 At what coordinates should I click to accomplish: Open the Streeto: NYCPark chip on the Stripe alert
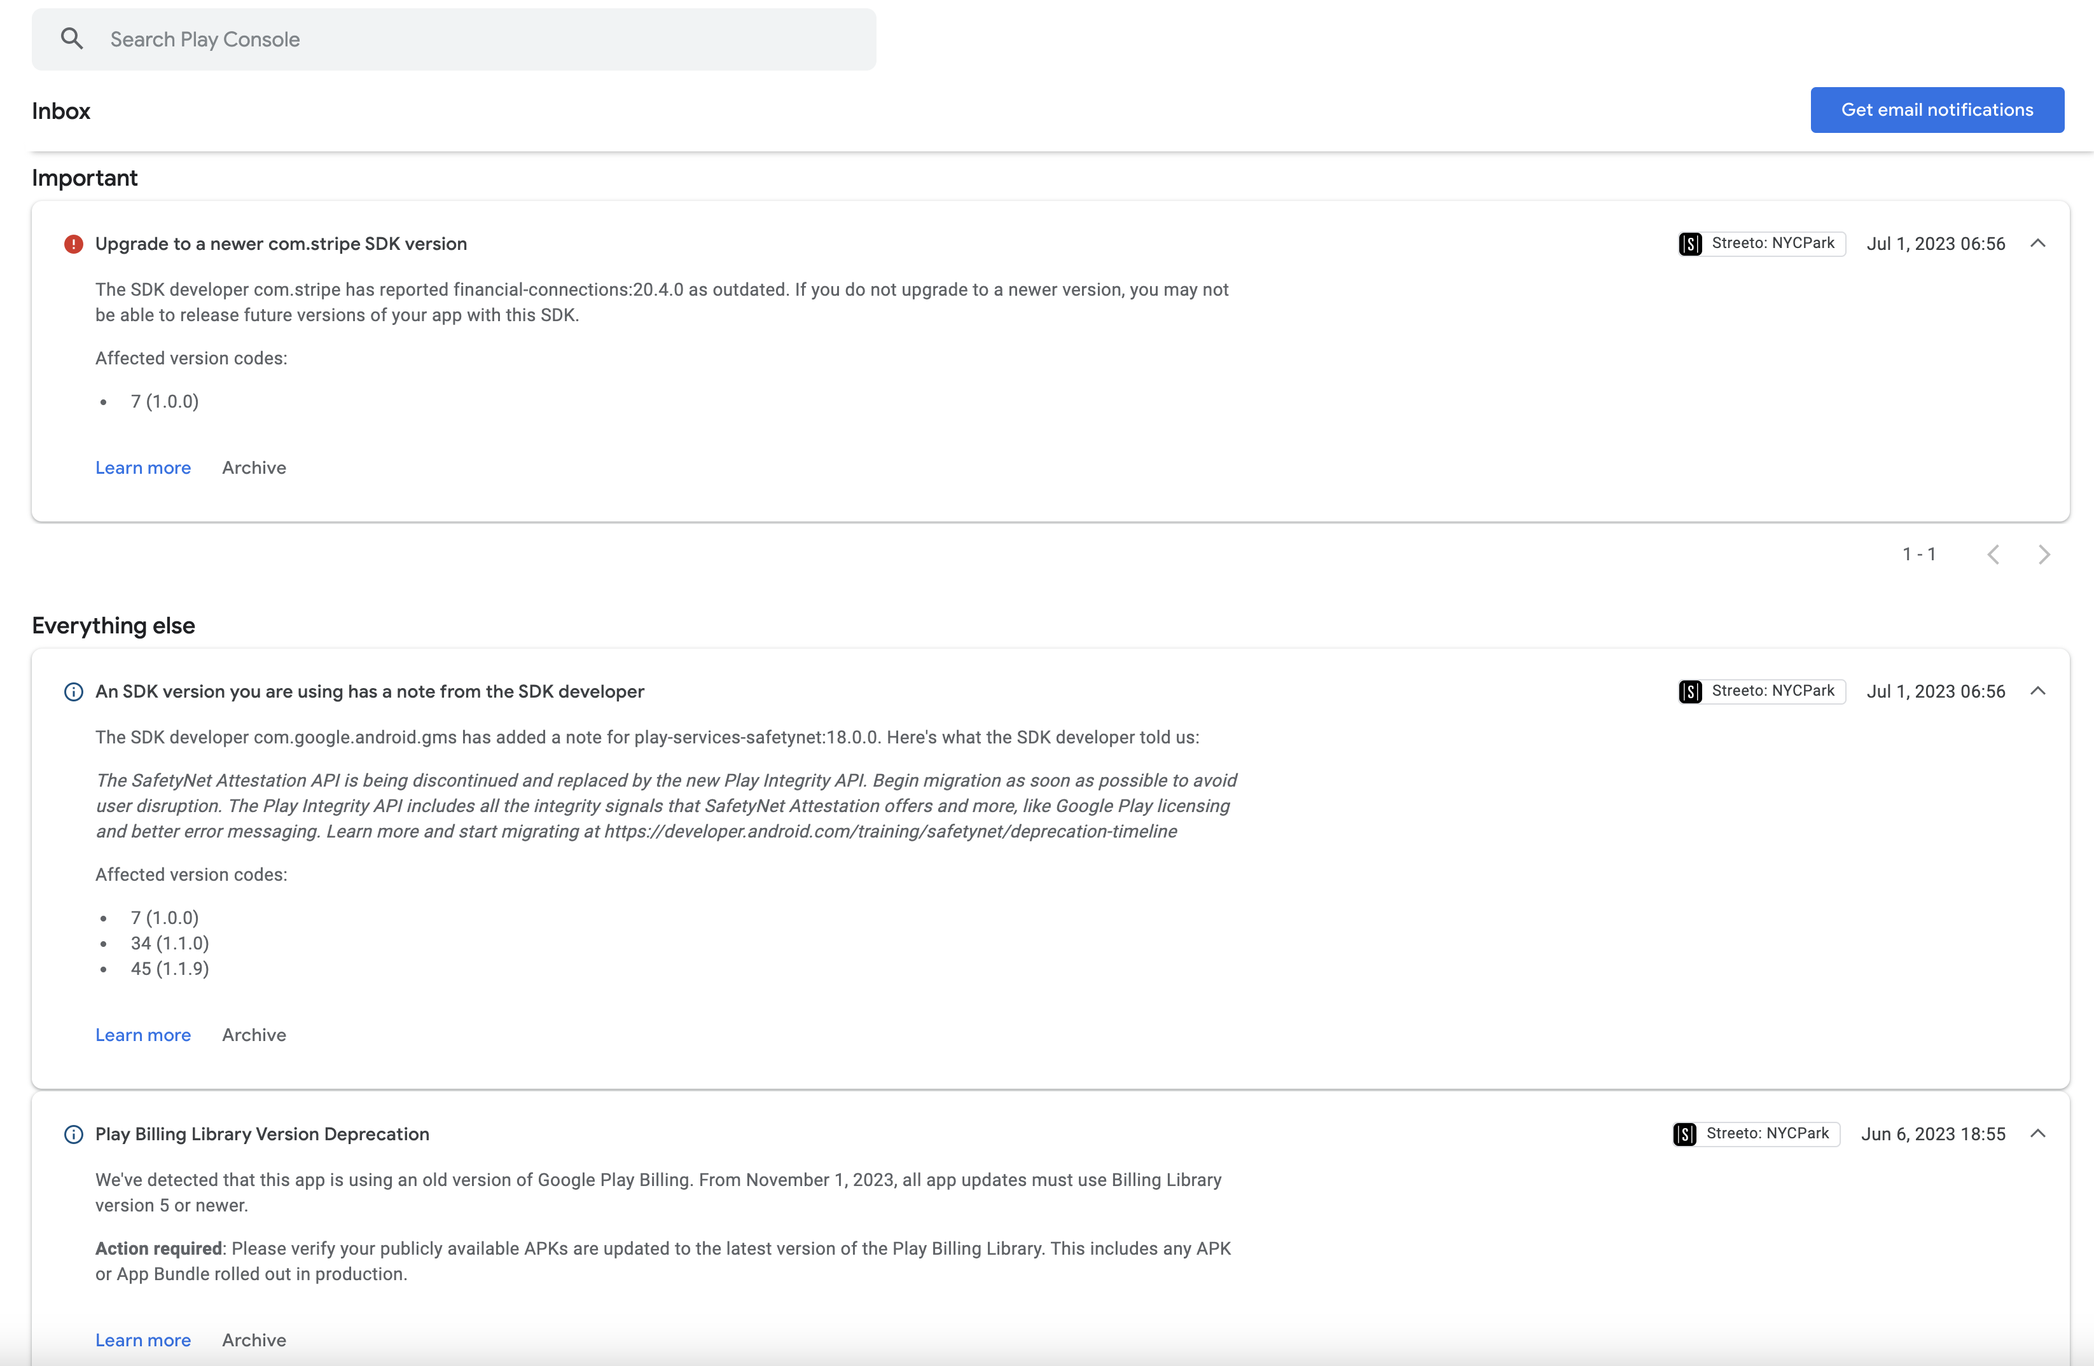1761,244
